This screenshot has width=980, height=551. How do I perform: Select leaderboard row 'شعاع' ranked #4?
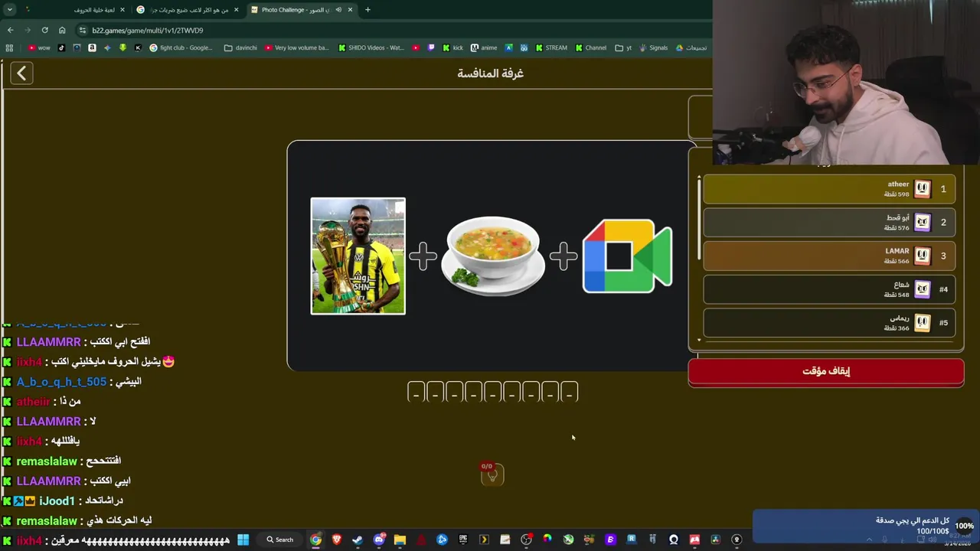[x=829, y=289]
